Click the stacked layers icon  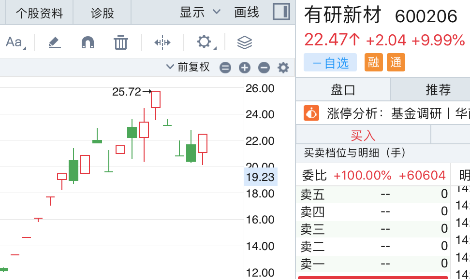[245, 42]
